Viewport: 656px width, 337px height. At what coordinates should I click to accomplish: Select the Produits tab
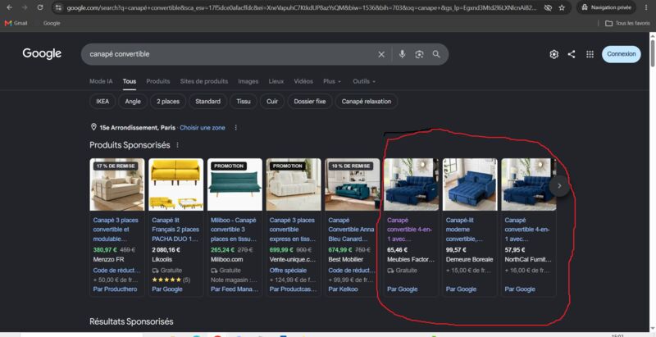[158, 81]
